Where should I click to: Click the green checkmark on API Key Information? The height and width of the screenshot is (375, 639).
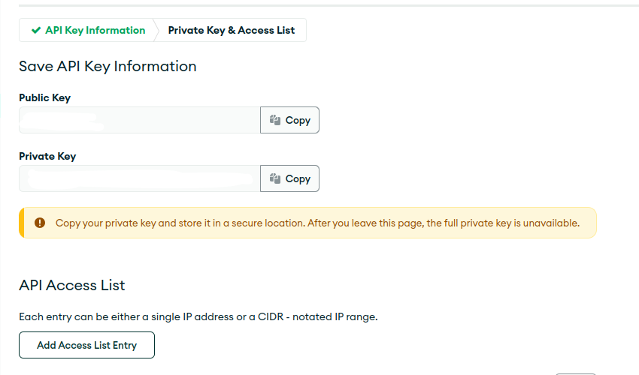(36, 30)
